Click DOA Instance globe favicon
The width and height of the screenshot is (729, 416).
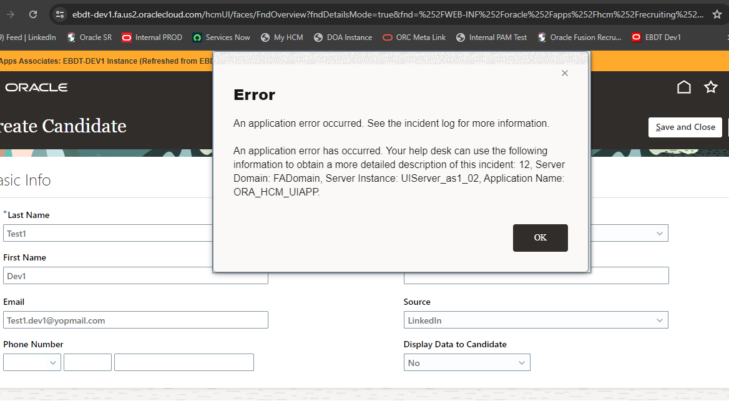tap(318, 37)
